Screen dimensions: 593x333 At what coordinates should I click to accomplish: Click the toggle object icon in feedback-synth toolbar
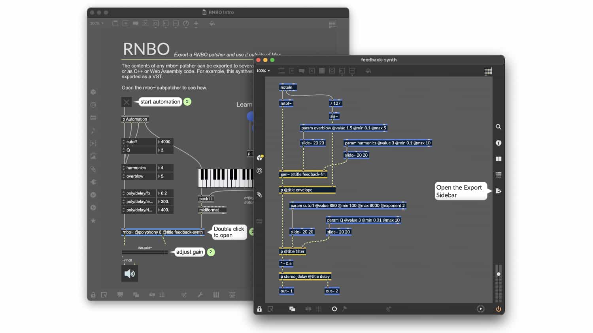pos(312,71)
